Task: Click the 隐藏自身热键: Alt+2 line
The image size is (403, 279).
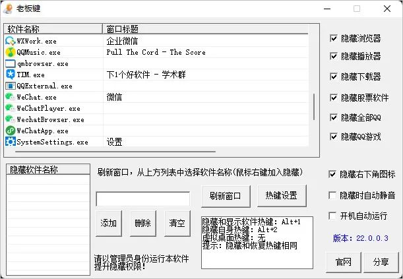Action: tap(239, 230)
